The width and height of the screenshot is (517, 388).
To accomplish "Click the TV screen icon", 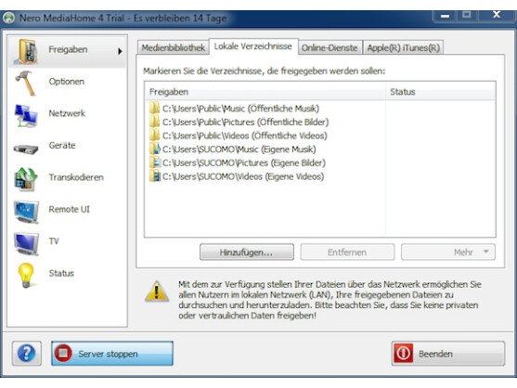I will pos(26,243).
